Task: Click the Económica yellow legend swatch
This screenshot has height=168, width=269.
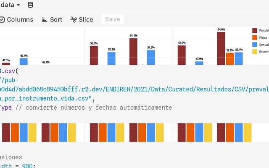Action: (255, 51)
